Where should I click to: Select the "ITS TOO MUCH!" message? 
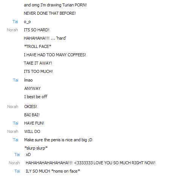click(38, 71)
